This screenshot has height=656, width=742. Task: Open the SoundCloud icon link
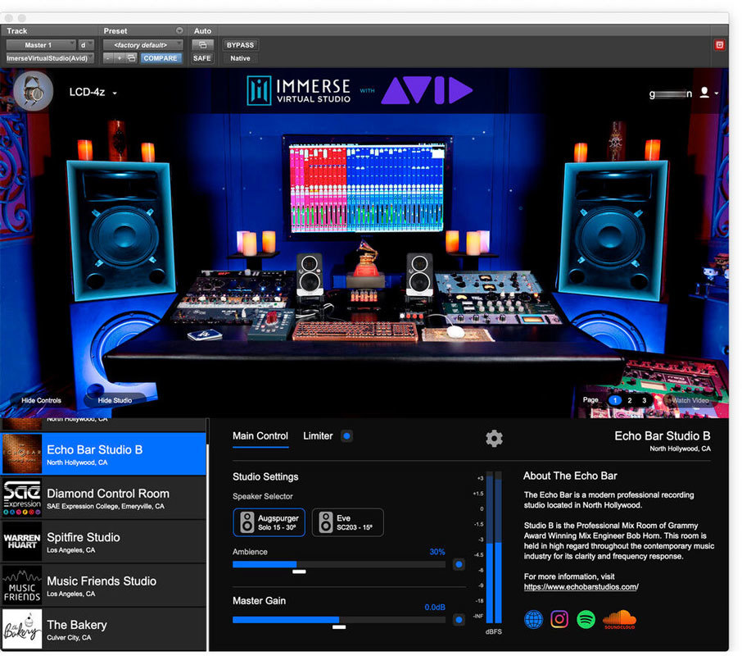pos(619,619)
